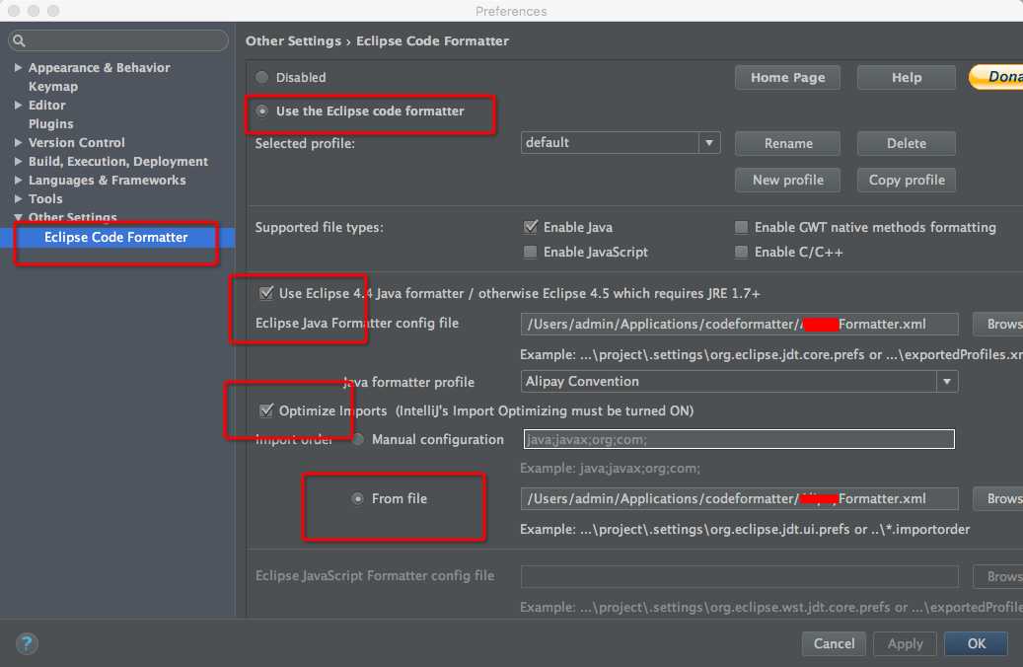Expand Appearance & Behavior tree node
The width and height of the screenshot is (1023, 667).
[x=19, y=67]
